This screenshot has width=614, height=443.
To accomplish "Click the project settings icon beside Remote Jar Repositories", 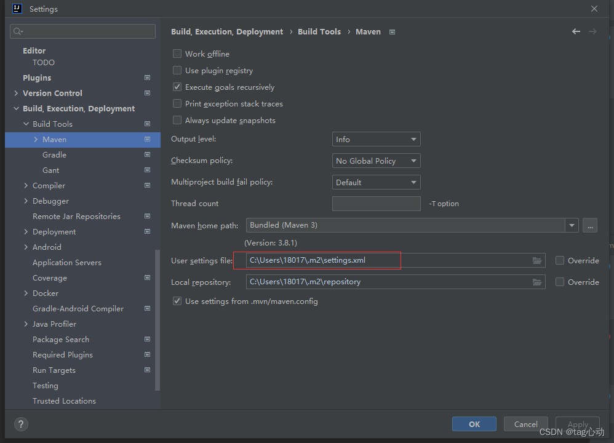I will 147,216.
